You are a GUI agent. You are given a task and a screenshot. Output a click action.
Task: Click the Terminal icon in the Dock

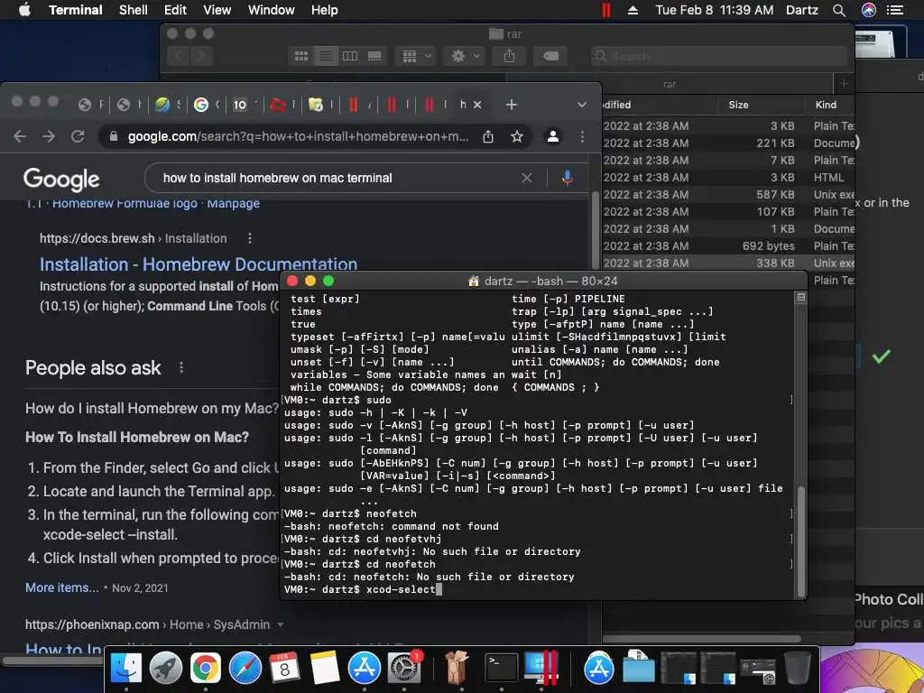[502, 668]
